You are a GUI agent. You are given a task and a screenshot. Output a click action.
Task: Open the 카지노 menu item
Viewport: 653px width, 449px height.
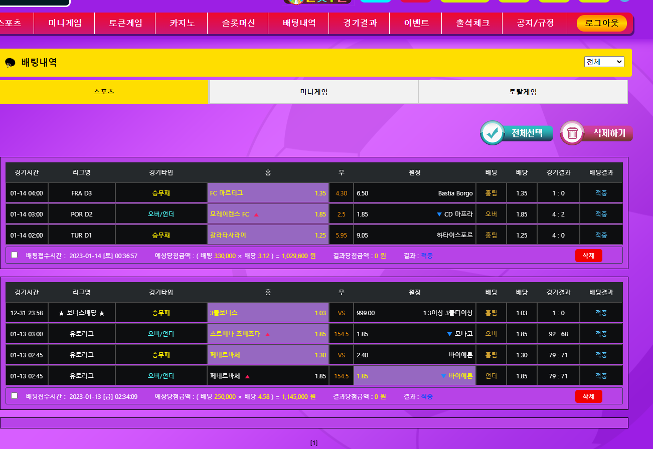[x=182, y=23]
